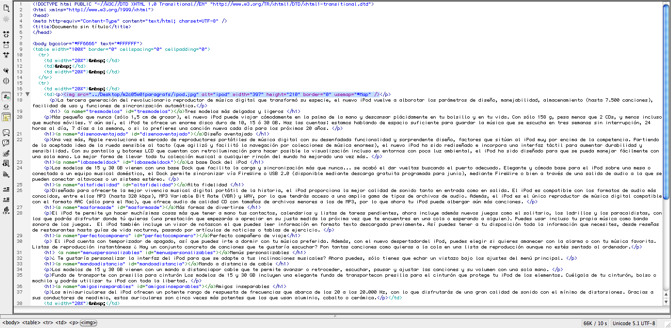Image resolution: width=671 pixels, height=328 pixels.
Task: Click the Remove Comment icon
Action: (6, 143)
